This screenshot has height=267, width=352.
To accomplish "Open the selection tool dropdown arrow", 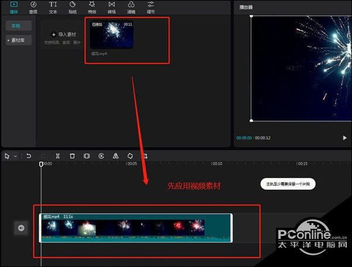I will (x=15, y=156).
